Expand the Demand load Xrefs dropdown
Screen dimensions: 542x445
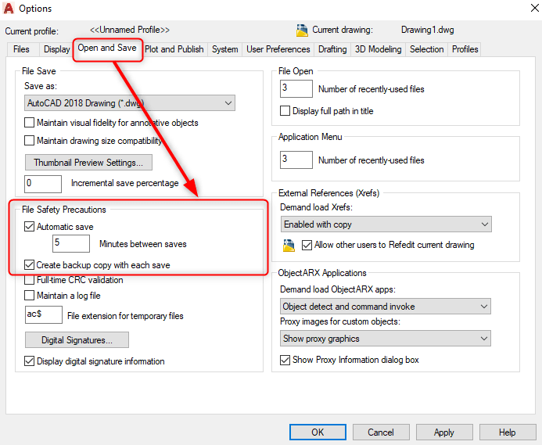pyautogui.click(x=386, y=224)
